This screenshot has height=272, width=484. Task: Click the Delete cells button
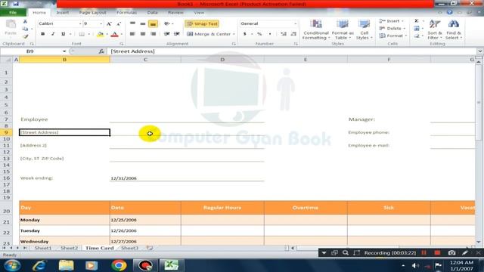tap(392, 29)
